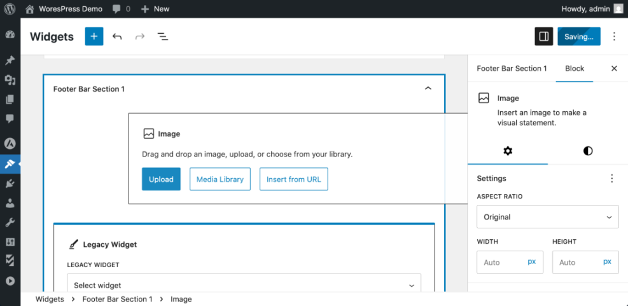
Task: Choose Insert from URL
Action: (293, 179)
